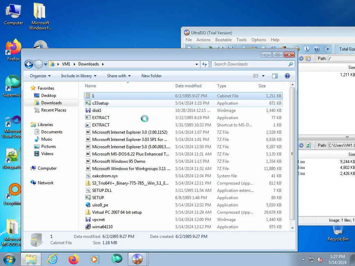Select c33setup file
The height and width of the screenshot is (266, 355).
coord(183,103)
